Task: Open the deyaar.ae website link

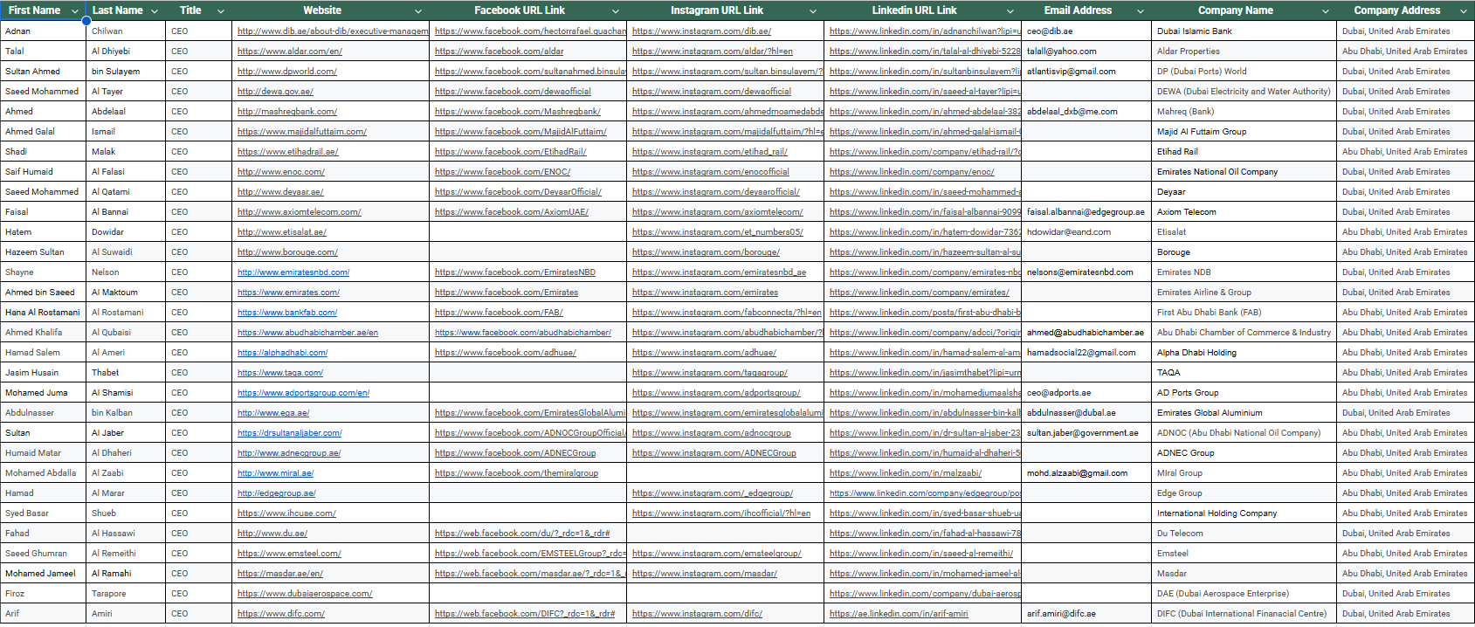Action: click(x=280, y=192)
